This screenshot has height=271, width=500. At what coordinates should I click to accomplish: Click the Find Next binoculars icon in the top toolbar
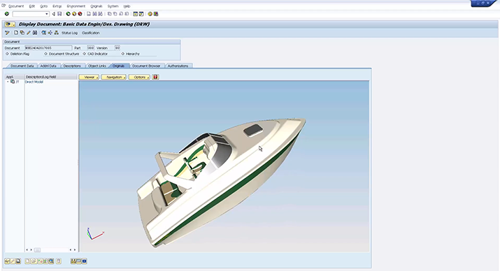(x=100, y=14)
